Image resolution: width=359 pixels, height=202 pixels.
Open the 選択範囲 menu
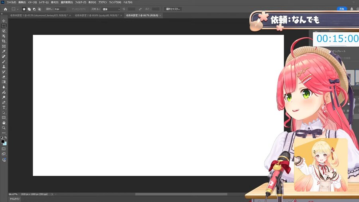(x=67, y=2)
